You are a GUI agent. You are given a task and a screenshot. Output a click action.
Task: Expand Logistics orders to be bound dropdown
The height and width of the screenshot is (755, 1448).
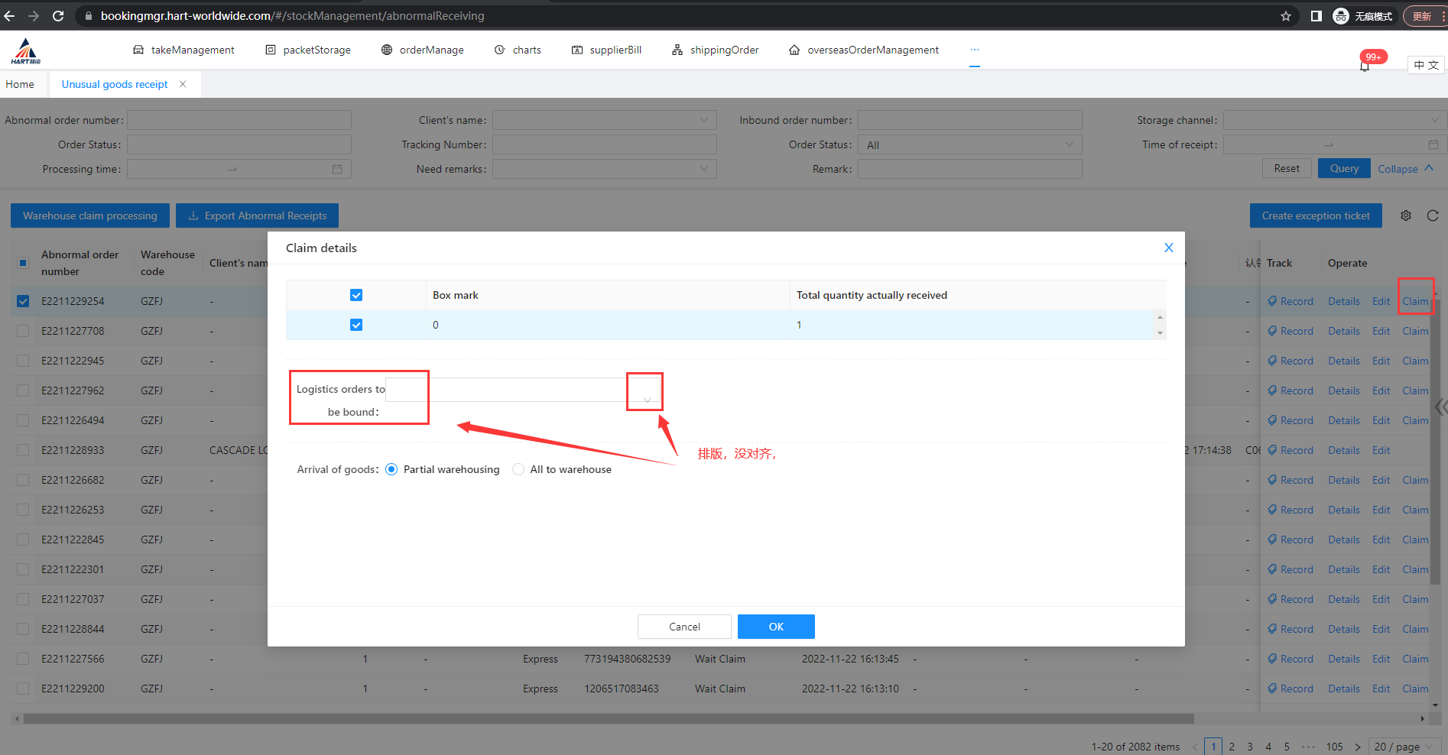coord(647,399)
